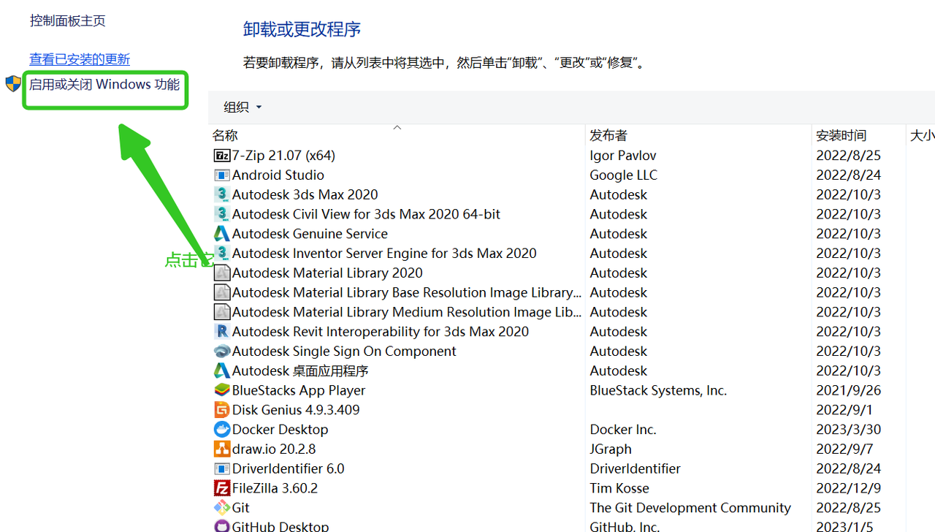
Task: Select BlueStacks App Player entry
Action: [299, 390]
